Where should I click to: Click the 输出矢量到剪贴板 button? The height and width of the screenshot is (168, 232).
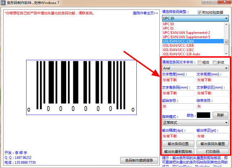(178, 152)
